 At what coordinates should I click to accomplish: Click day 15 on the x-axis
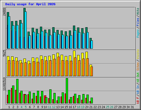tap(66, 107)
